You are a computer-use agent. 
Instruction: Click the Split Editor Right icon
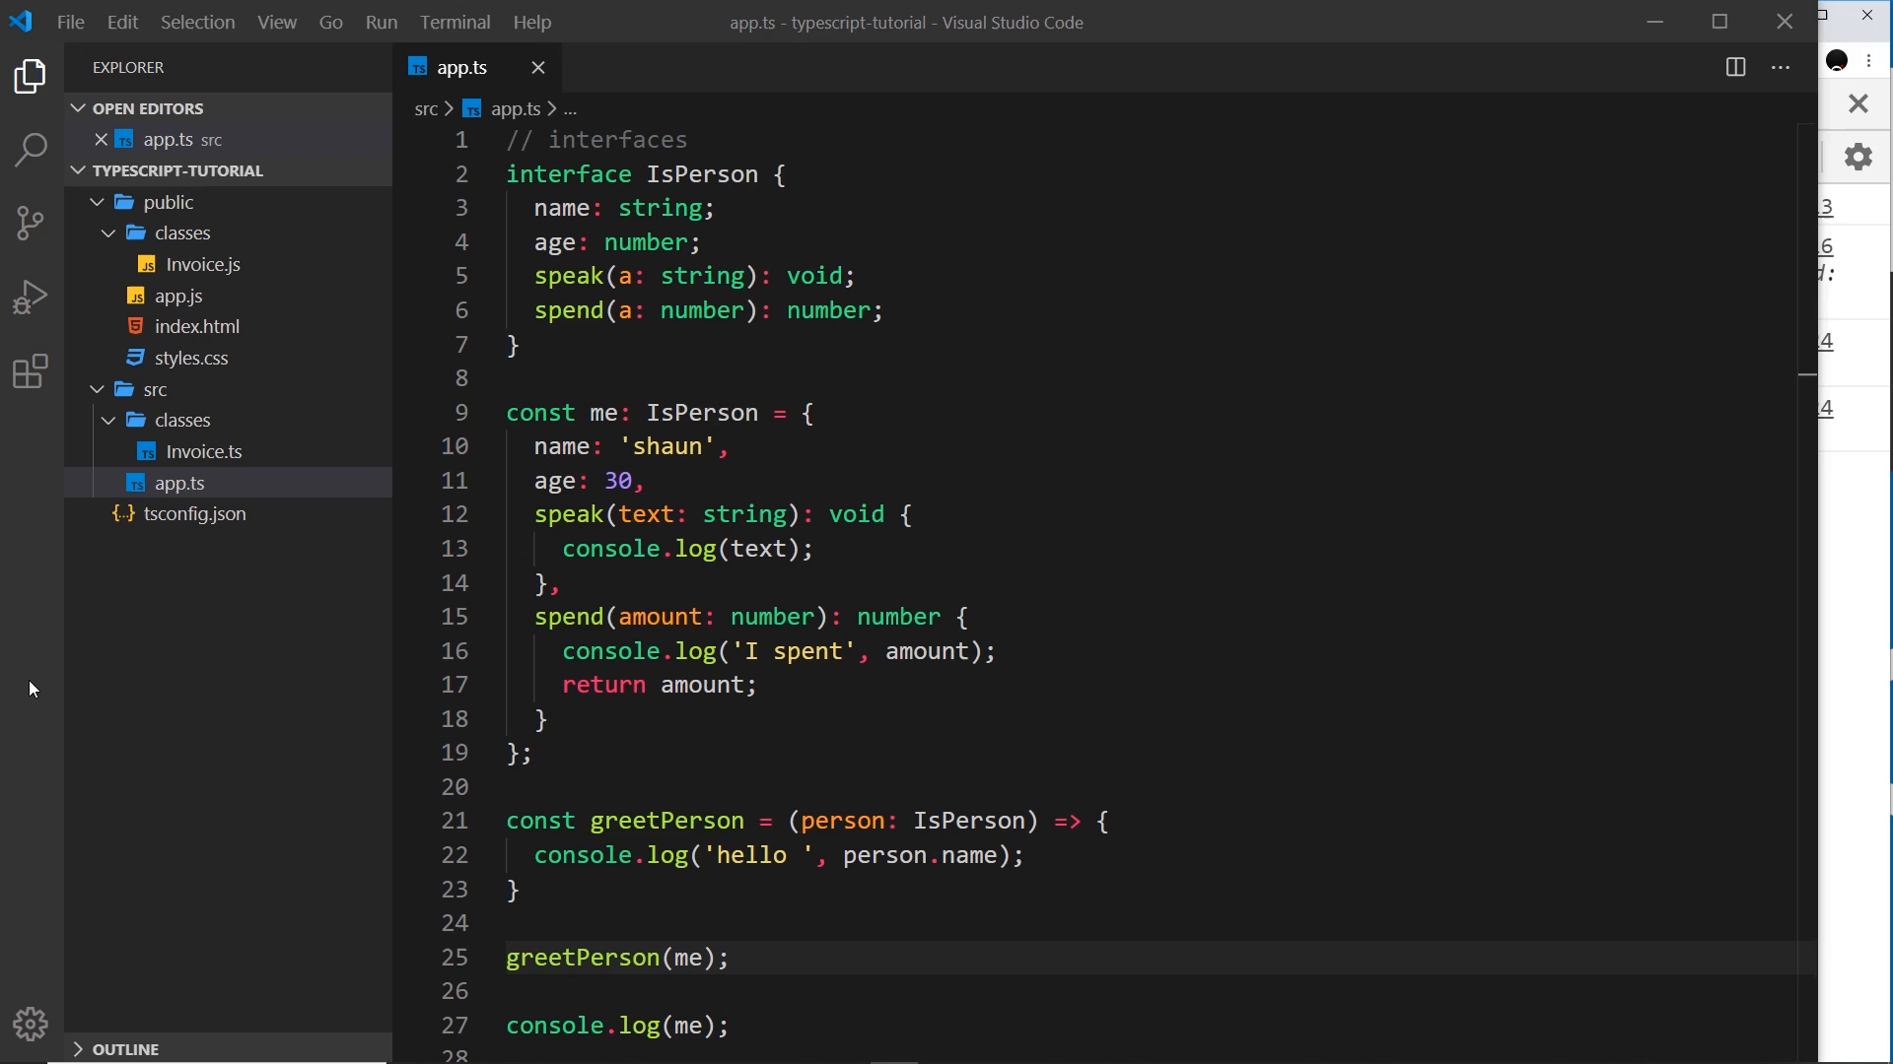click(x=1736, y=67)
